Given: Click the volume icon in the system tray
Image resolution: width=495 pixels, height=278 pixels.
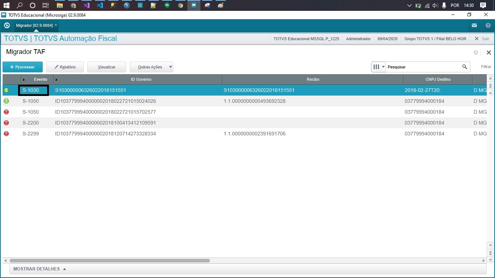Looking at the screenshot, I should click(x=435, y=5).
